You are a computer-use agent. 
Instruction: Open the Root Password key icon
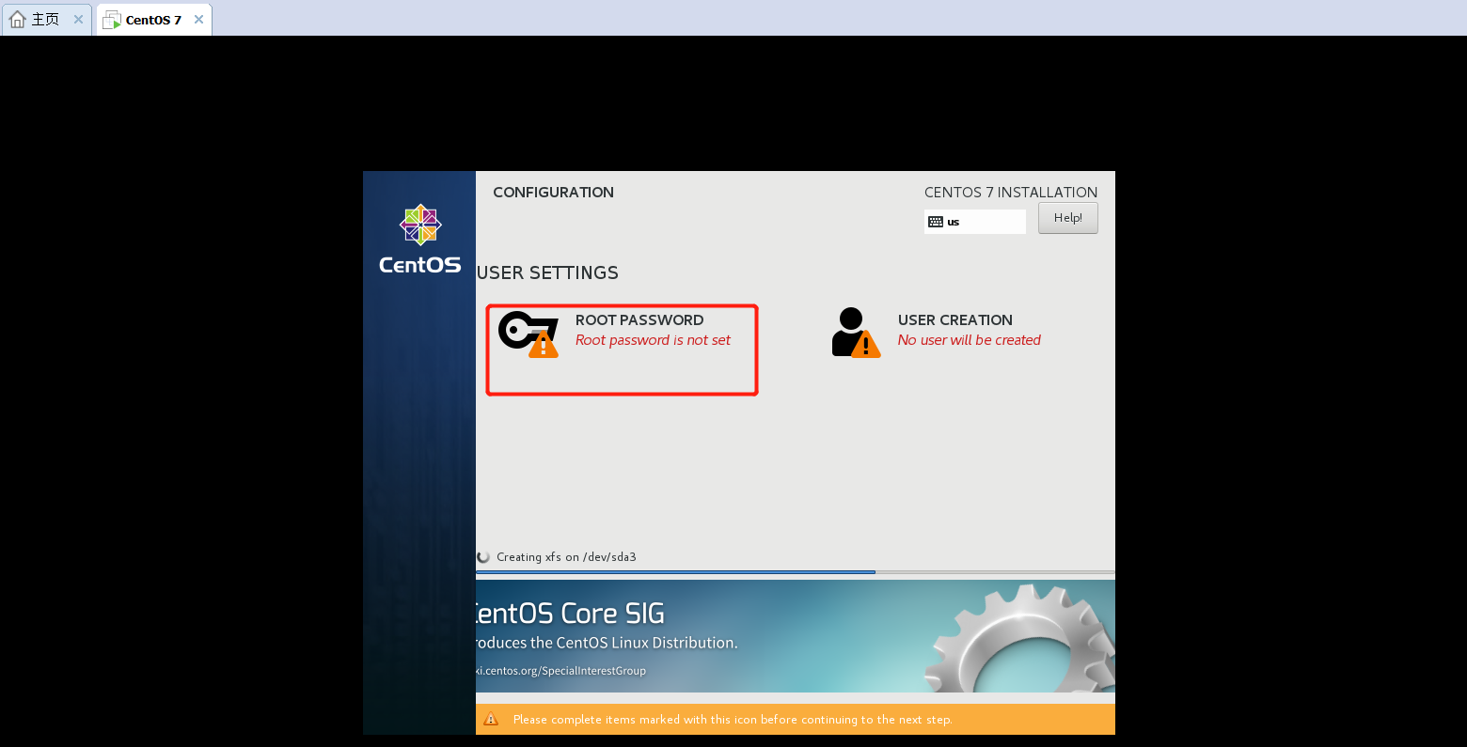point(528,335)
